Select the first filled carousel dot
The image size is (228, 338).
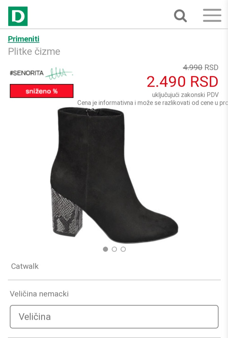click(105, 249)
